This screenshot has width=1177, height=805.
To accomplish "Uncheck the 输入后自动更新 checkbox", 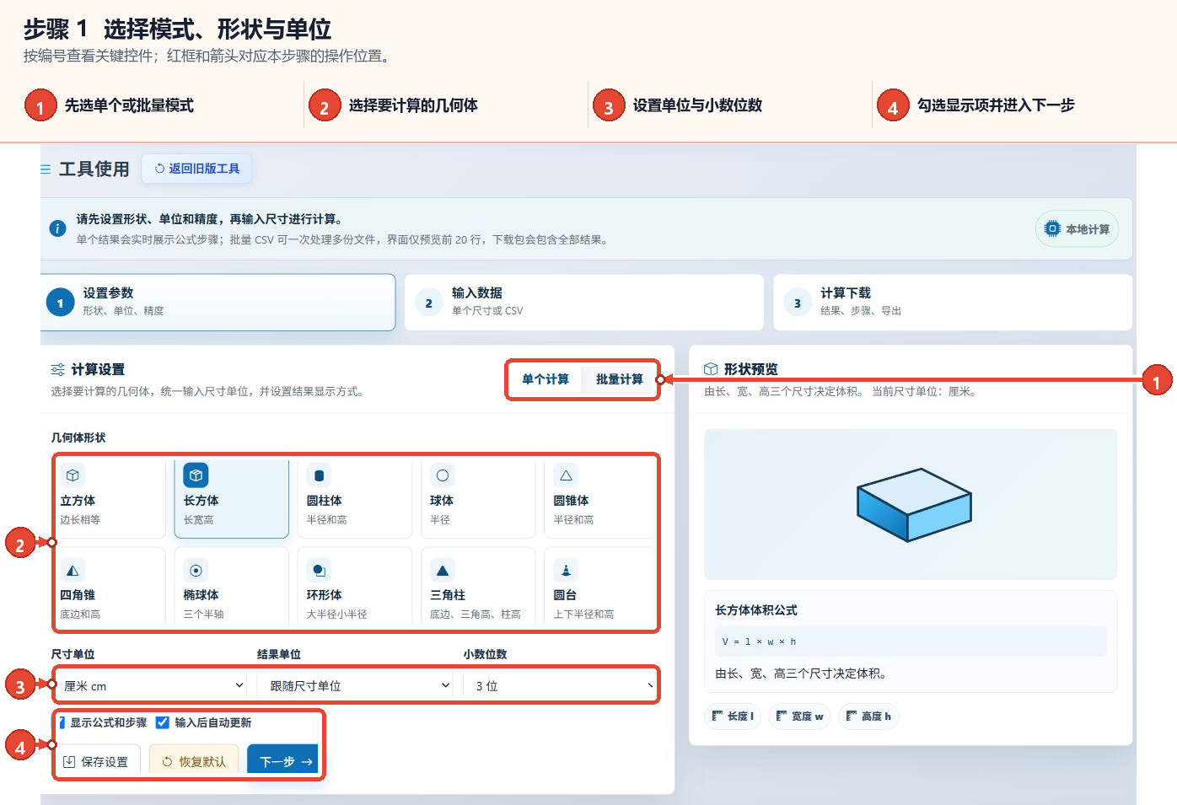I will pos(163,722).
